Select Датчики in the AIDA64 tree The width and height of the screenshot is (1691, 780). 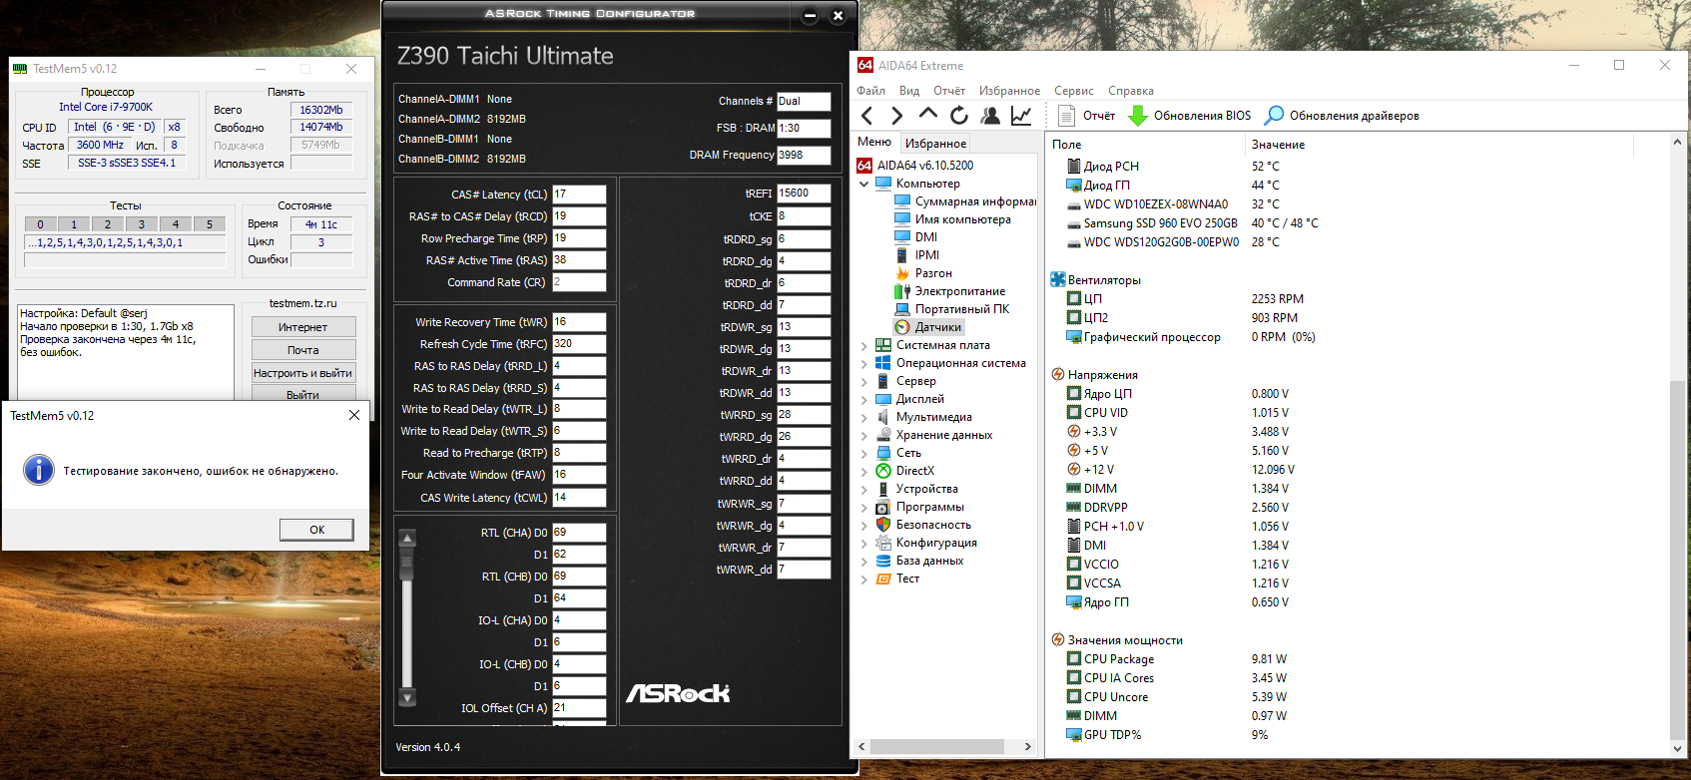tap(928, 327)
